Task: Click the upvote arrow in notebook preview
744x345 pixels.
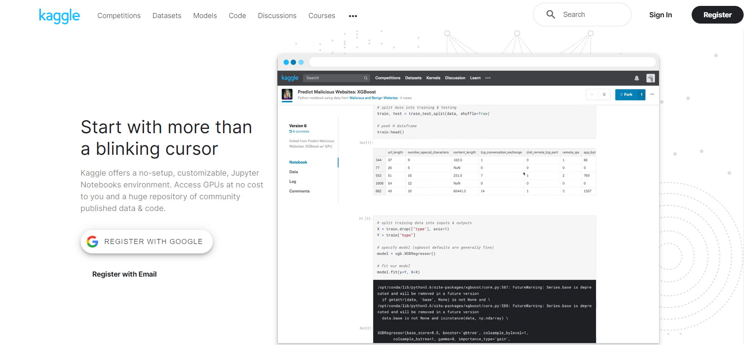Action: (592, 94)
